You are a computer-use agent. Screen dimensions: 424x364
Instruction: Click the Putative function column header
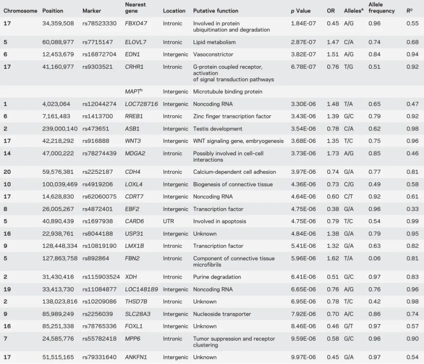pos(215,11)
